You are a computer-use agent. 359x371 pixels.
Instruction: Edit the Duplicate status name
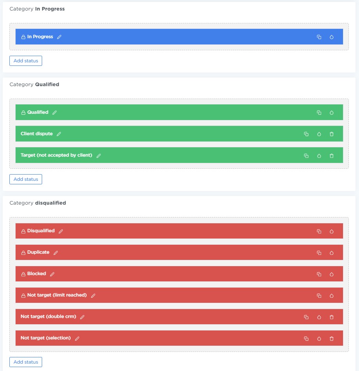tap(56, 253)
